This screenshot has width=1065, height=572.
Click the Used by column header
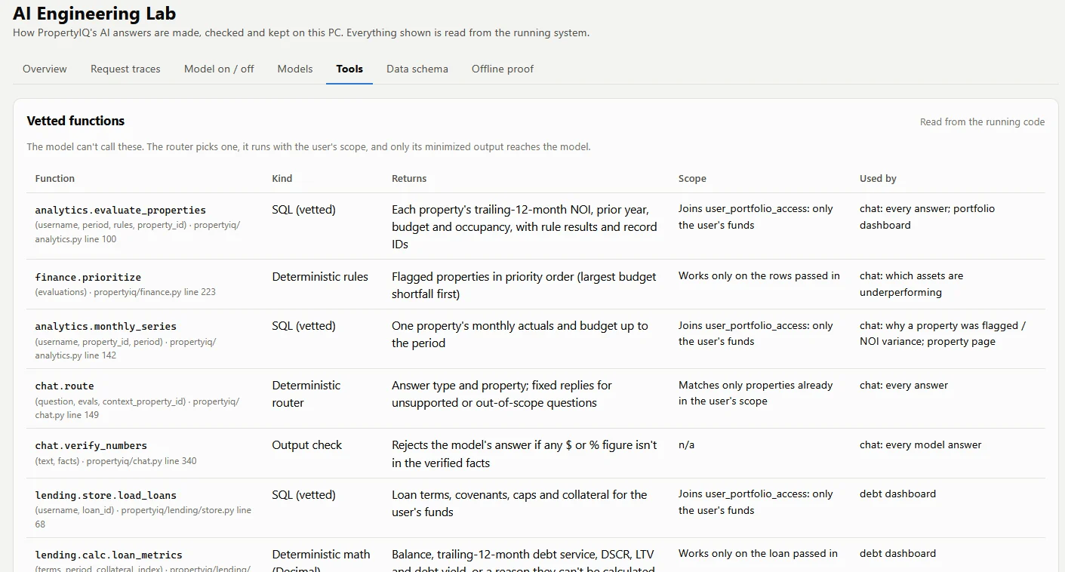click(878, 179)
